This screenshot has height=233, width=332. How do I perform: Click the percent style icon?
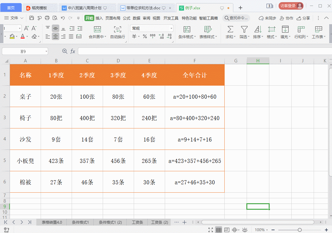point(145,36)
